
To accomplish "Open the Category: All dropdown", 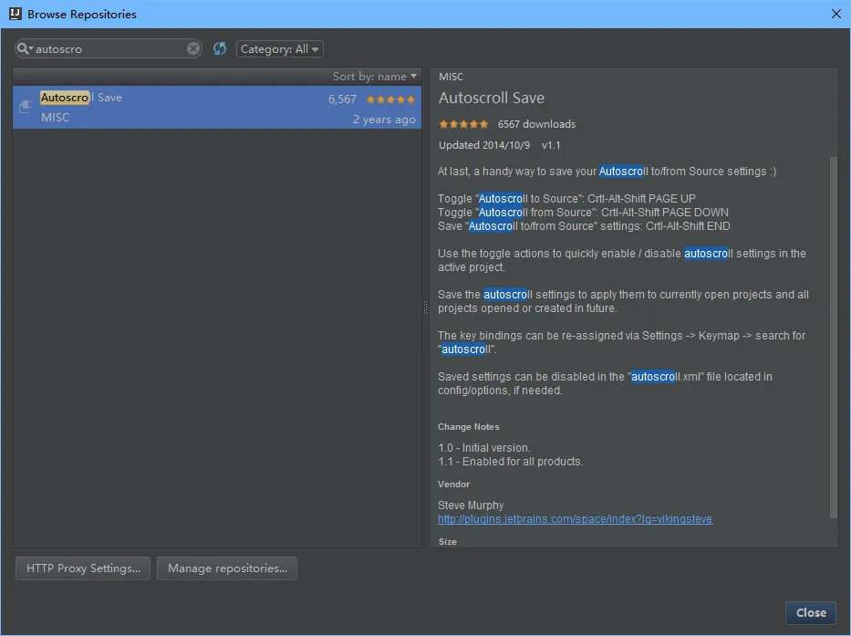I will [x=279, y=49].
